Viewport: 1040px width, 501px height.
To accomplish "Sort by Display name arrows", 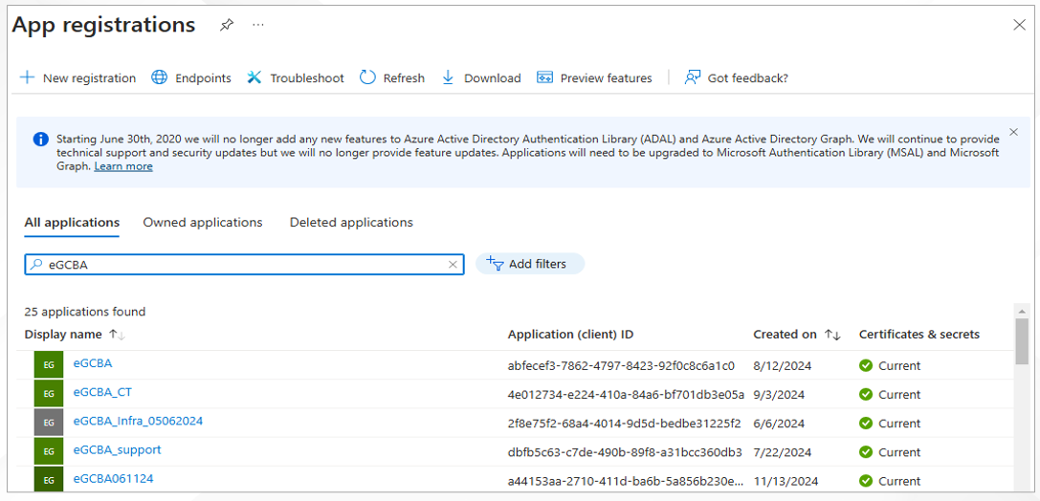I will click(118, 336).
